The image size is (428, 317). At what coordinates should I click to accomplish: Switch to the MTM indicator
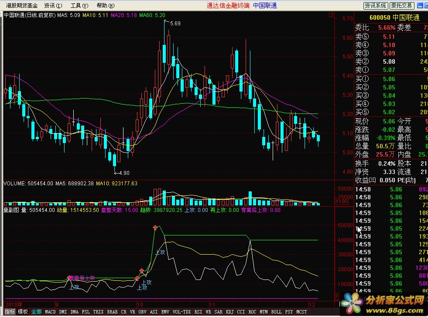coord(264,311)
